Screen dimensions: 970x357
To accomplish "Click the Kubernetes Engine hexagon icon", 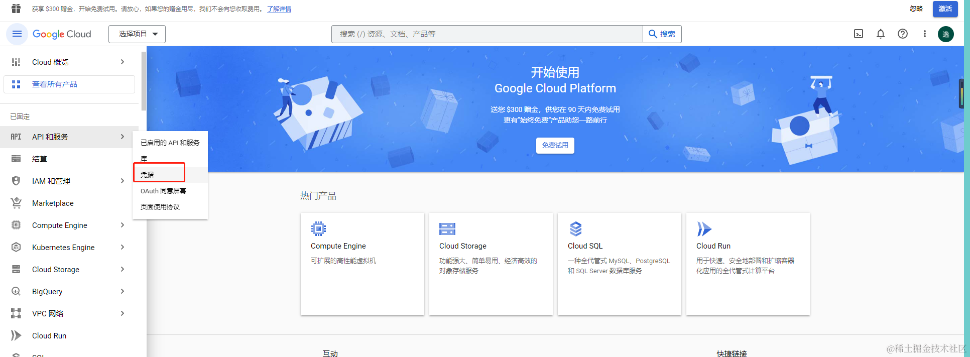I will 16,247.
